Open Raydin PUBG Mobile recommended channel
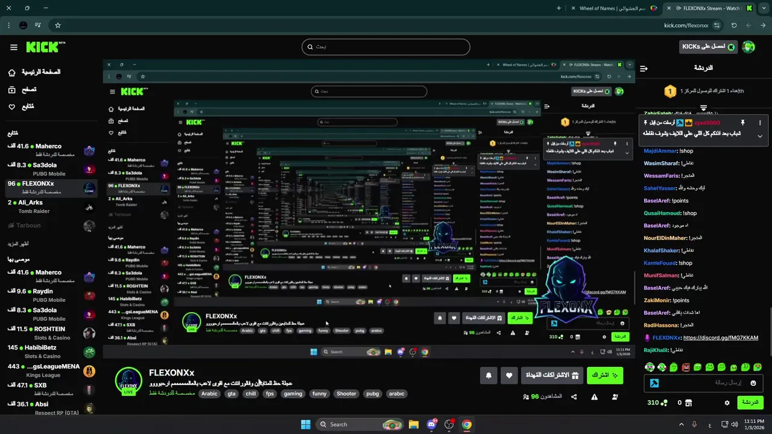772x434 pixels. pyautogui.click(x=51, y=295)
